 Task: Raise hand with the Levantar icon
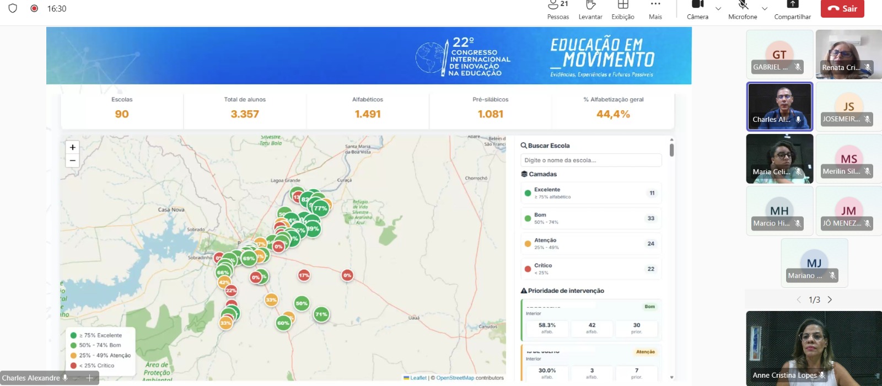point(590,10)
